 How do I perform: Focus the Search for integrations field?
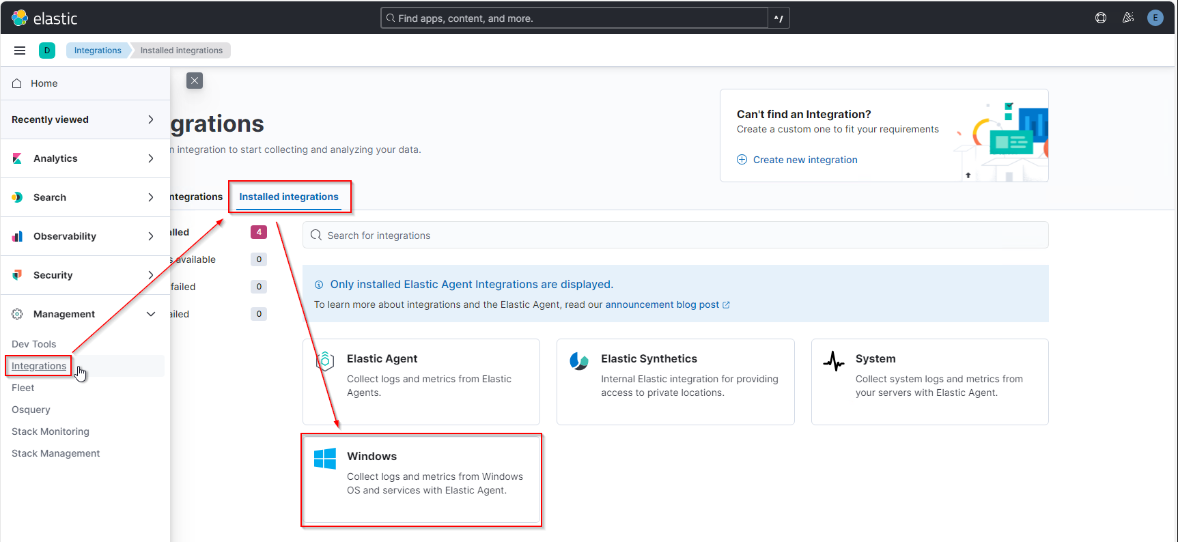click(x=675, y=235)
